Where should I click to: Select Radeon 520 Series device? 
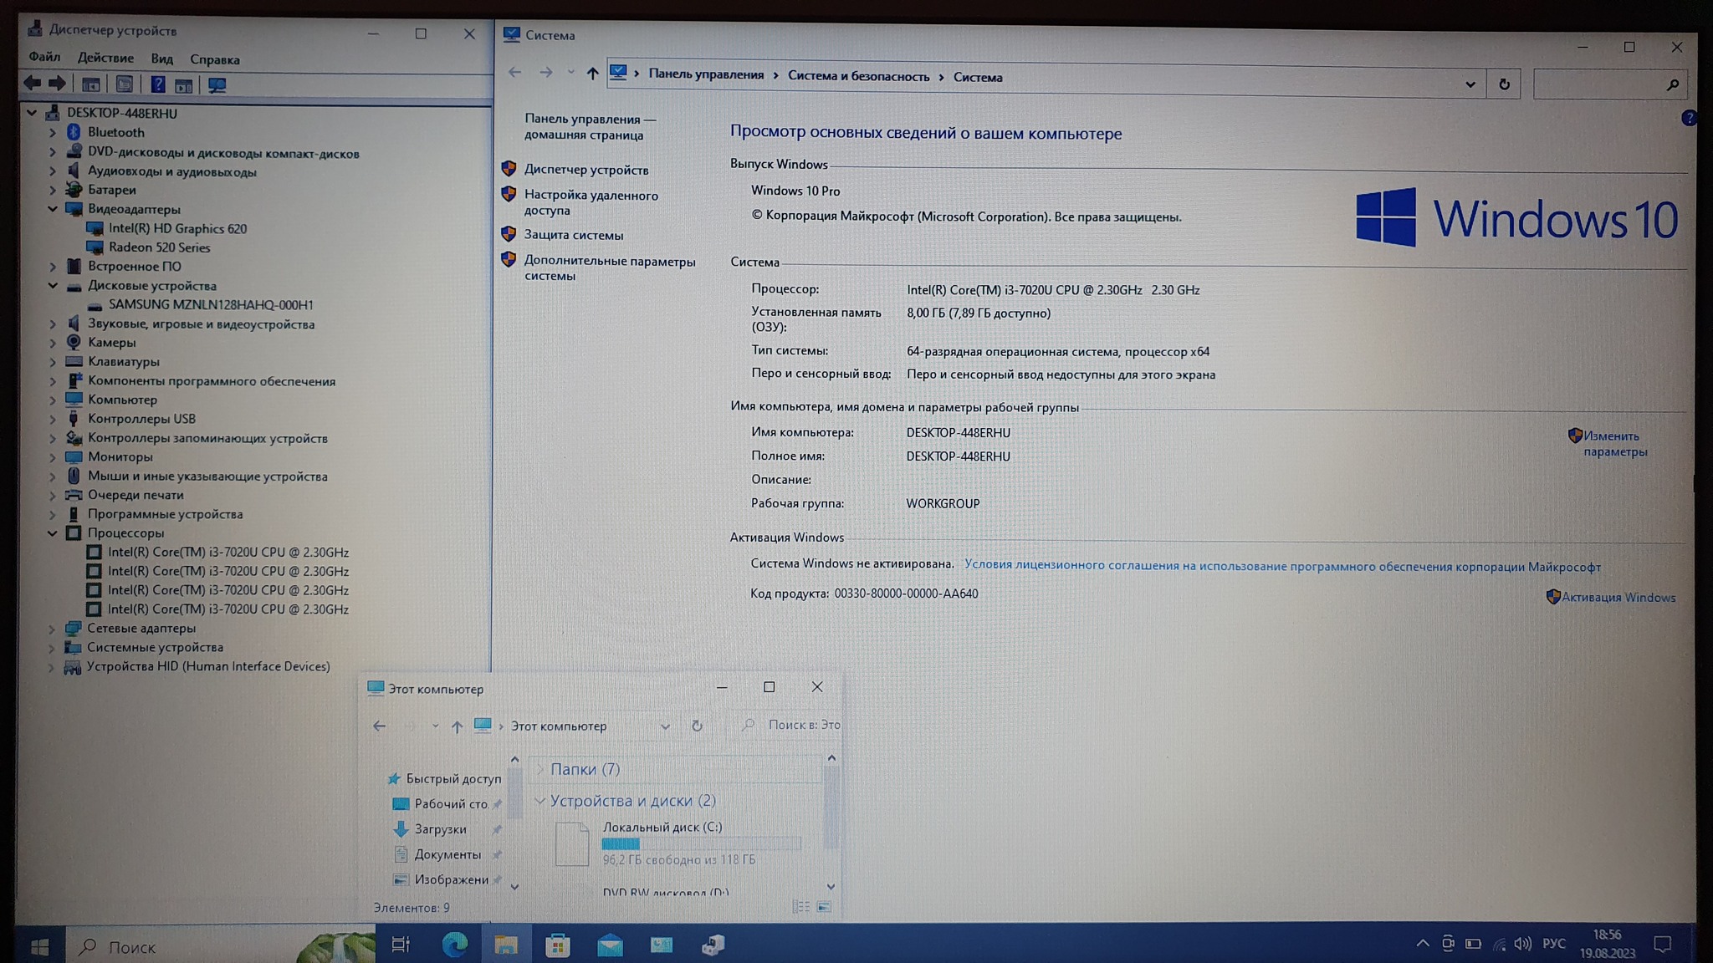click(159, 247)
